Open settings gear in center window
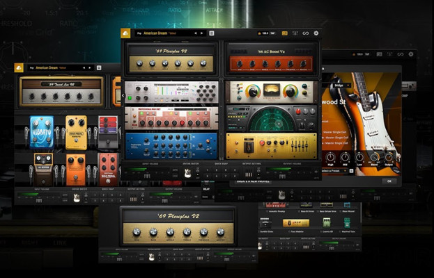 point(316,33)
